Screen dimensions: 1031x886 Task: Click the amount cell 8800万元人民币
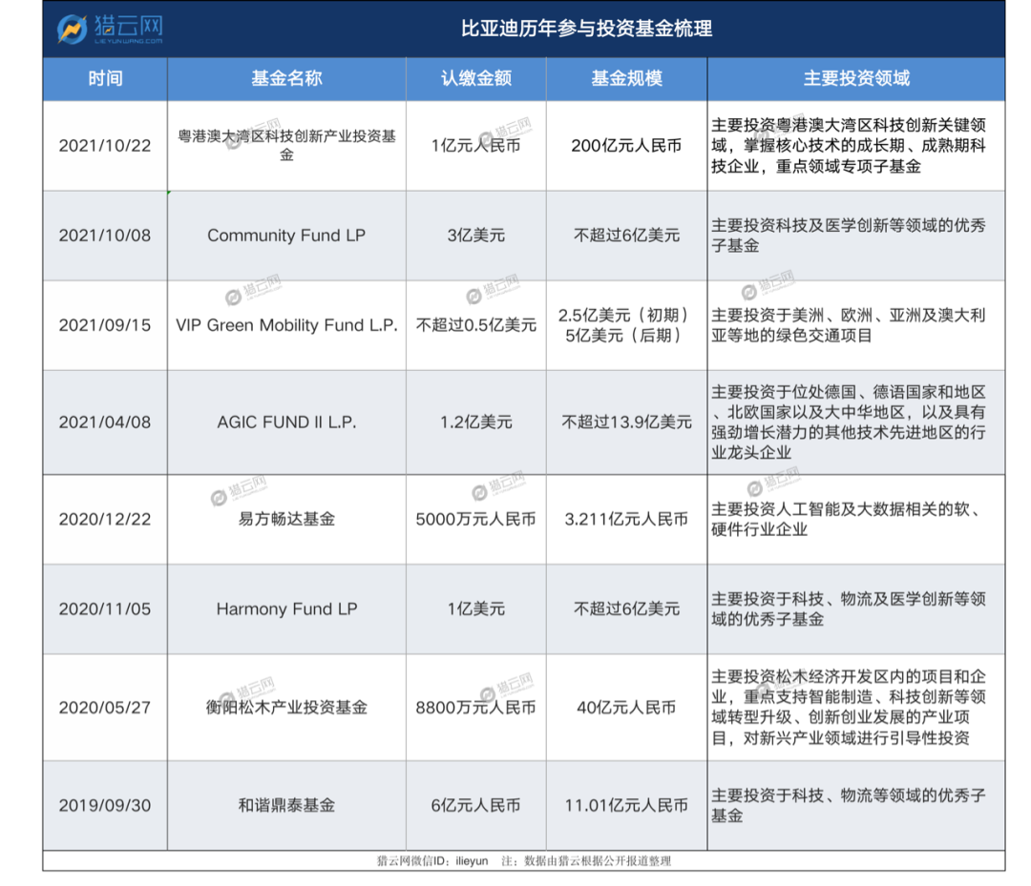[x=476, y=708]
